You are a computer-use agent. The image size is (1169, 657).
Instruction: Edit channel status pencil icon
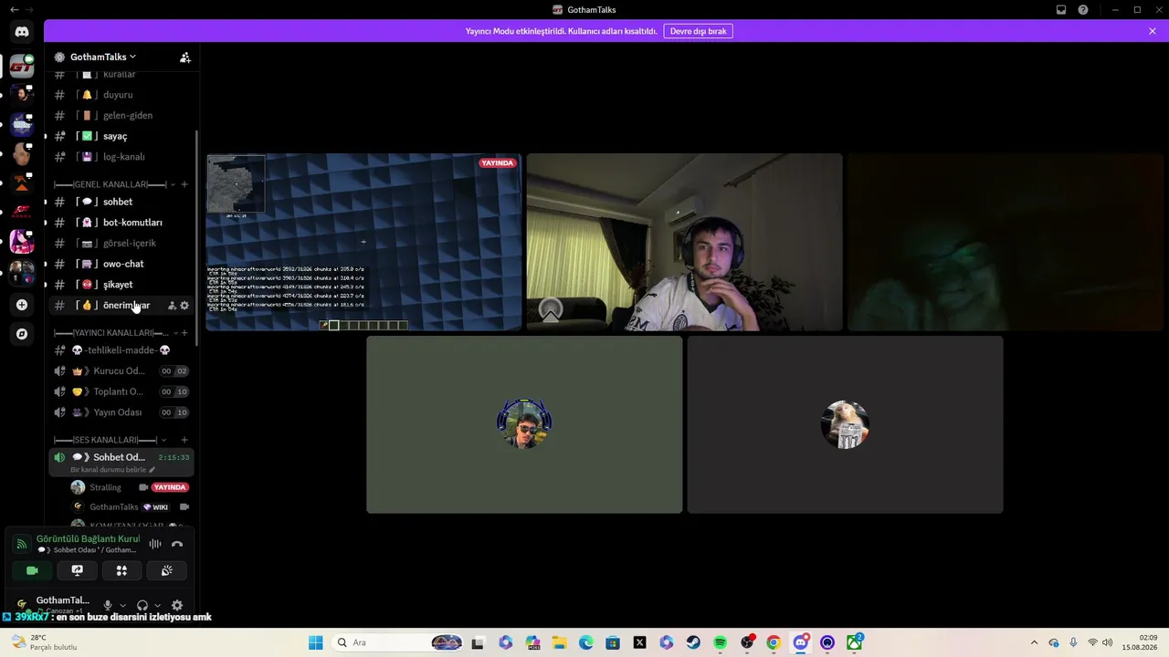(x=153, y=470)
